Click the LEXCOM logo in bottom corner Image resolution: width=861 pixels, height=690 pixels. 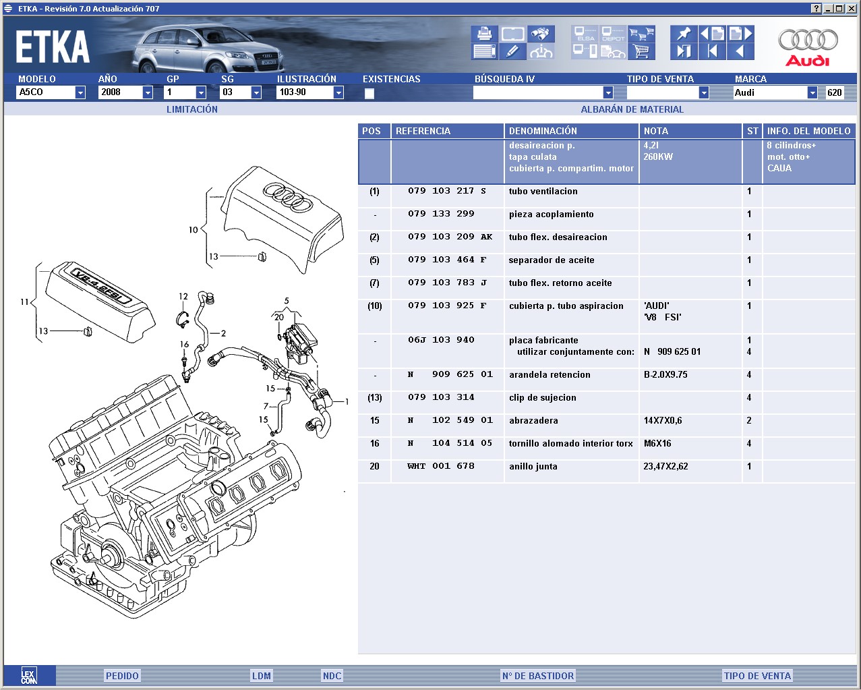point(29,676)
